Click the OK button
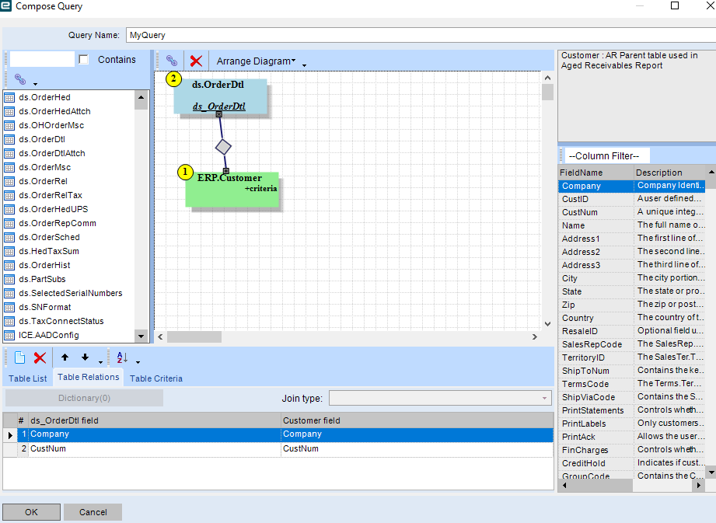Viewport: 716px width, 523px height. (x=32, y=512)
